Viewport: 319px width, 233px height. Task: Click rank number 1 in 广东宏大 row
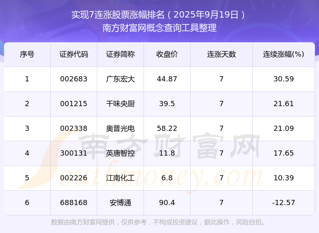point(27,79)
